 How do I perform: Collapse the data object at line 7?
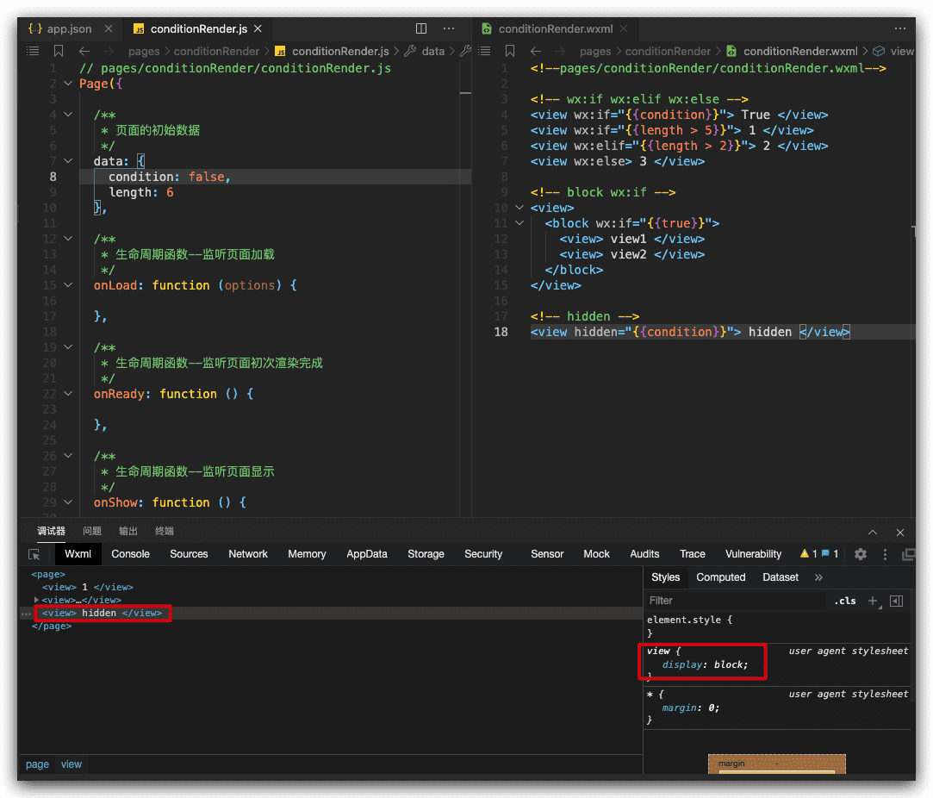[68, 161]
